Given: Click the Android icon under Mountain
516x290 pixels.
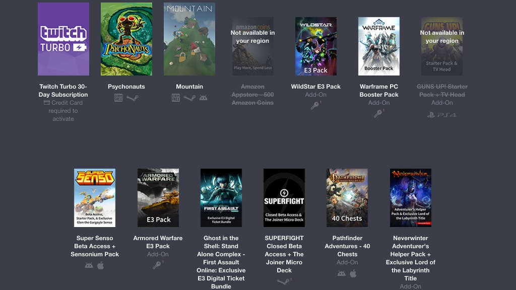Looking at the screenshot, I should click(x=204, y=98).
